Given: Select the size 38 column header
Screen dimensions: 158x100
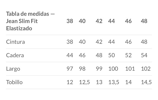Looking at the screenshot, I should tap(70, 21).
